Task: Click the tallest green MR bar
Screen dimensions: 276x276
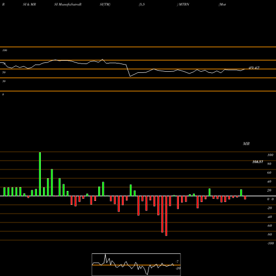Action: (x=40, y=174)
